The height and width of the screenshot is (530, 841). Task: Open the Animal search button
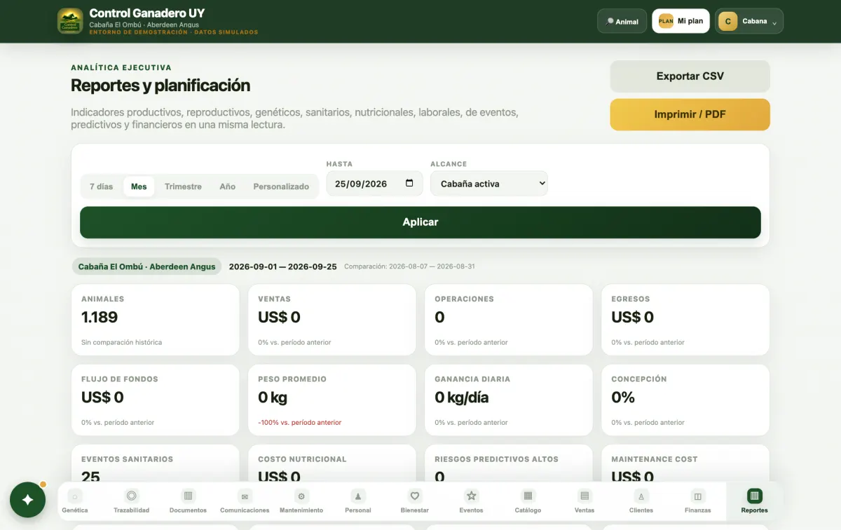click(x=622, y=21)
